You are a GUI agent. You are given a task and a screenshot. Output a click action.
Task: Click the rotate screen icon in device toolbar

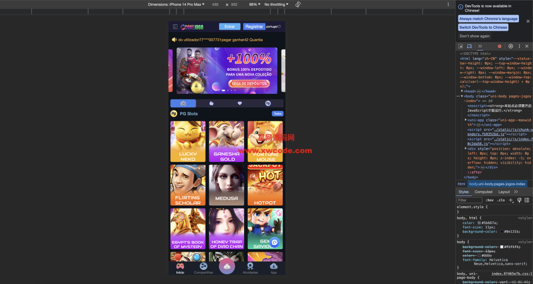pos(298,4)
